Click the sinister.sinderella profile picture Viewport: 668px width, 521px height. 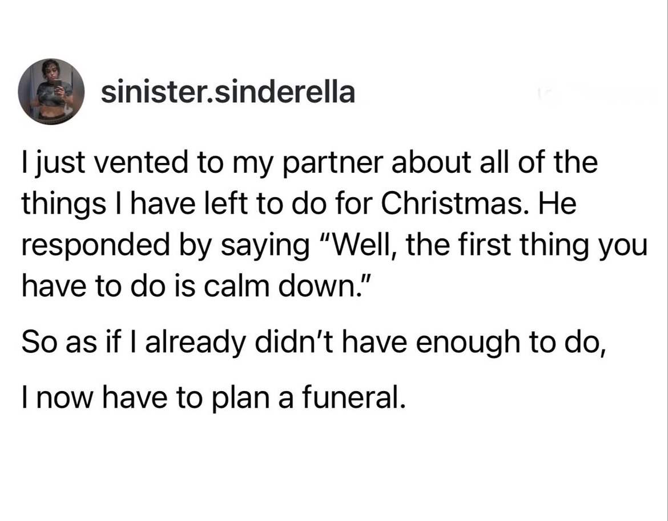[51, 91]
